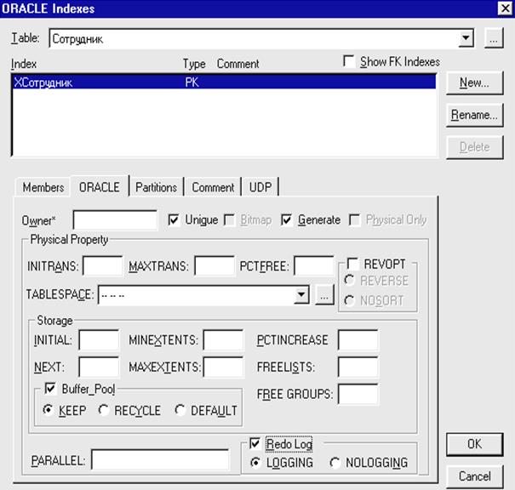Click the PCTFREE input field
The image size is (515, 490).
click(x=314, y=265)
